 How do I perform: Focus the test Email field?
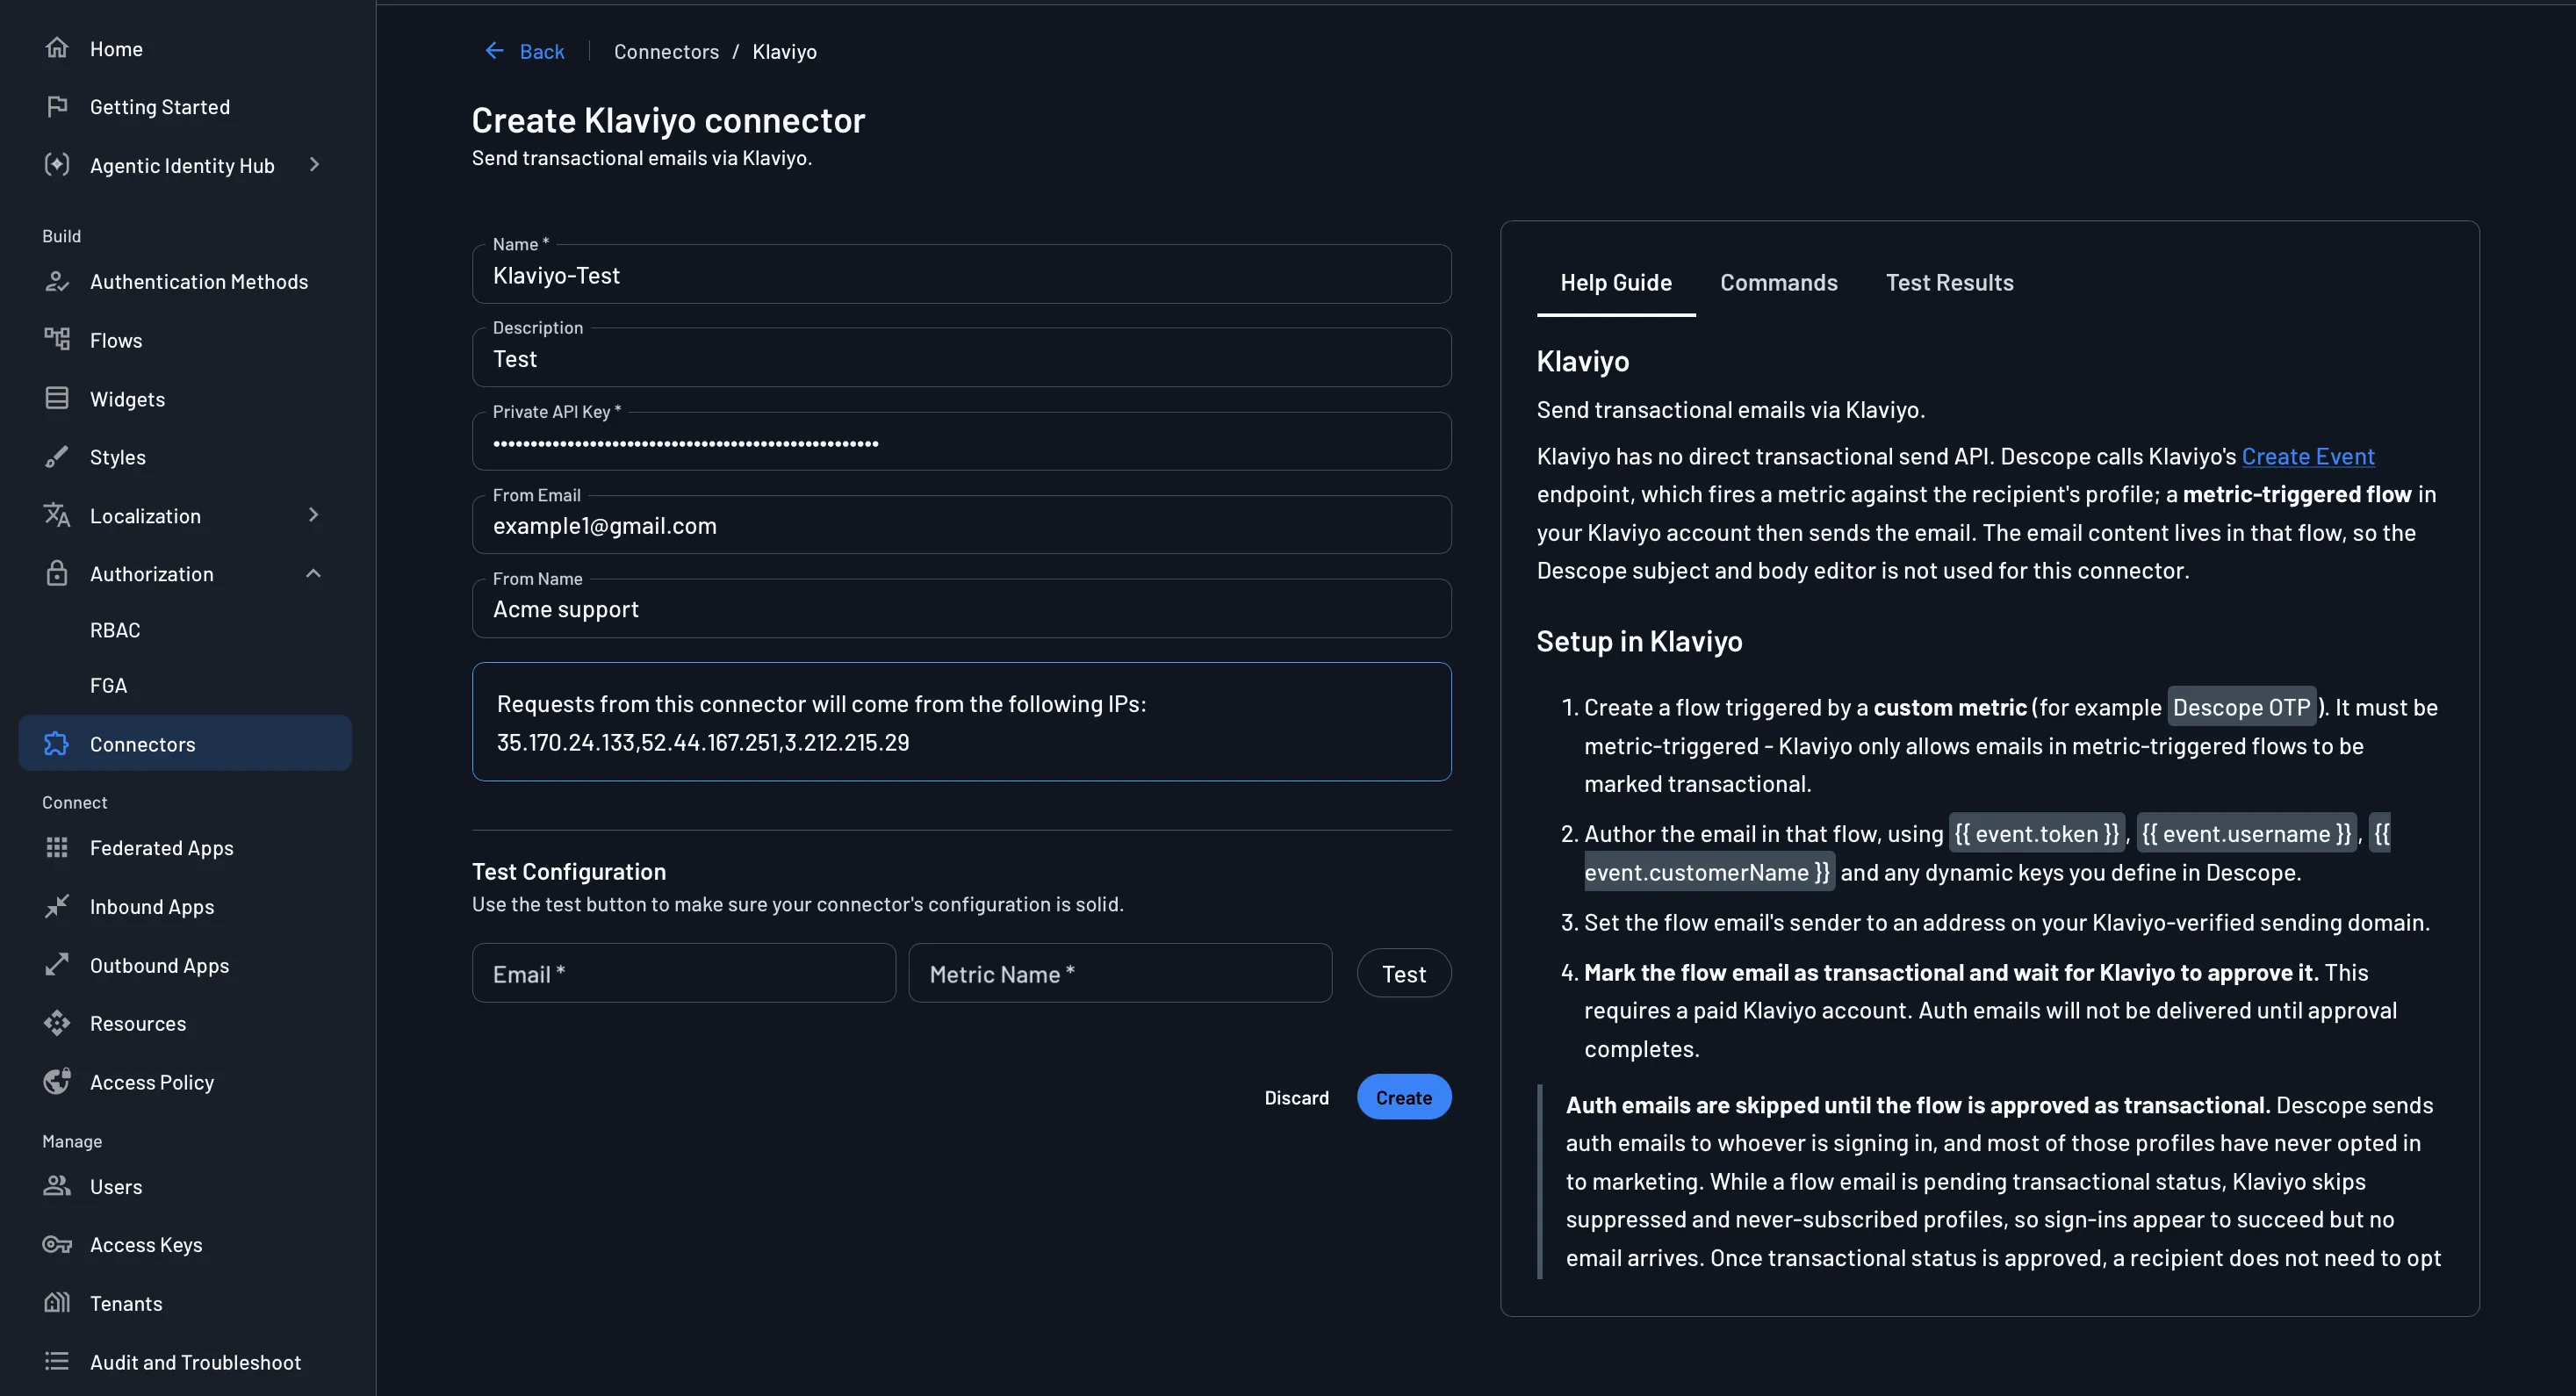pos(684,973)
